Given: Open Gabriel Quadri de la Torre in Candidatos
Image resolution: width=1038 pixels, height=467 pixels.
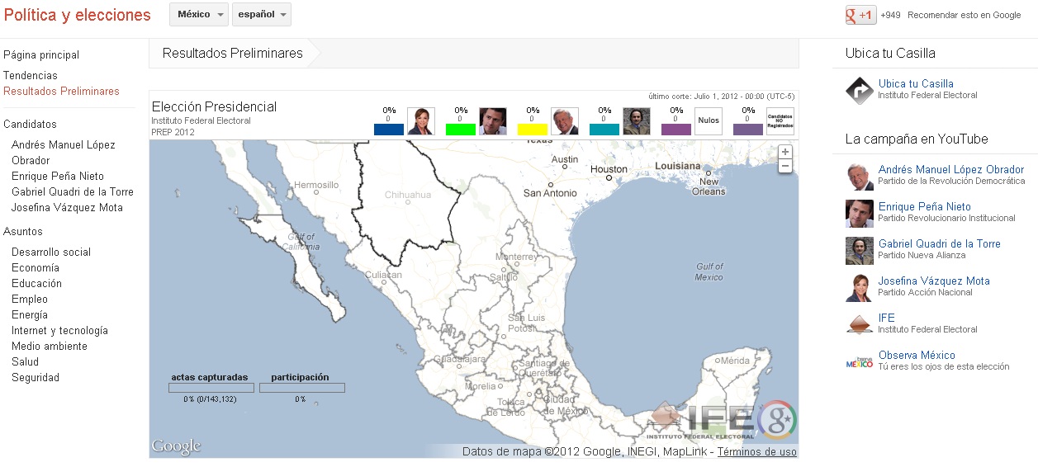Looking at the screenshot, I should [73, 192].
